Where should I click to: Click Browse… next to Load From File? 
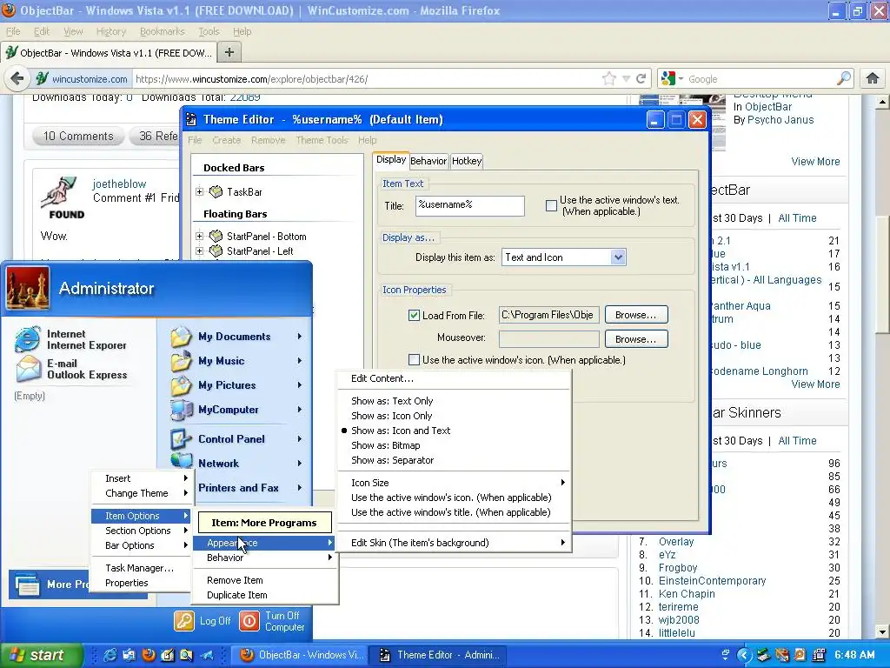(636, 315)
